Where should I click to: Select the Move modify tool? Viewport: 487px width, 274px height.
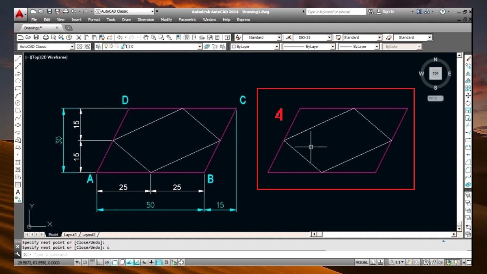point(468,96)
